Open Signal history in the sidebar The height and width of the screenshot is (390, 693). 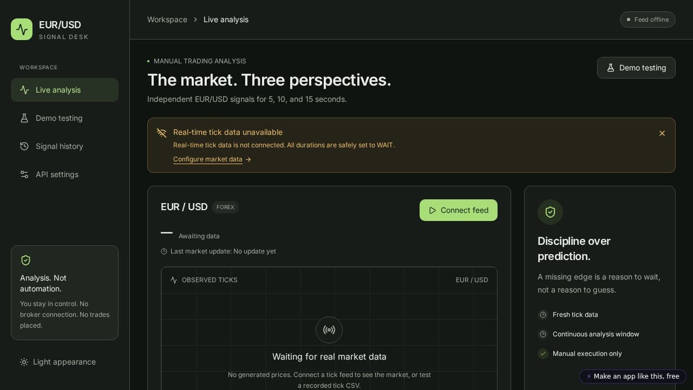[x=64, y=146]
